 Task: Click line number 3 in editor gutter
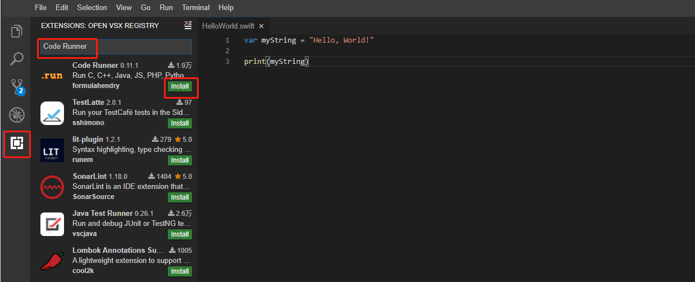click(227, 61)
